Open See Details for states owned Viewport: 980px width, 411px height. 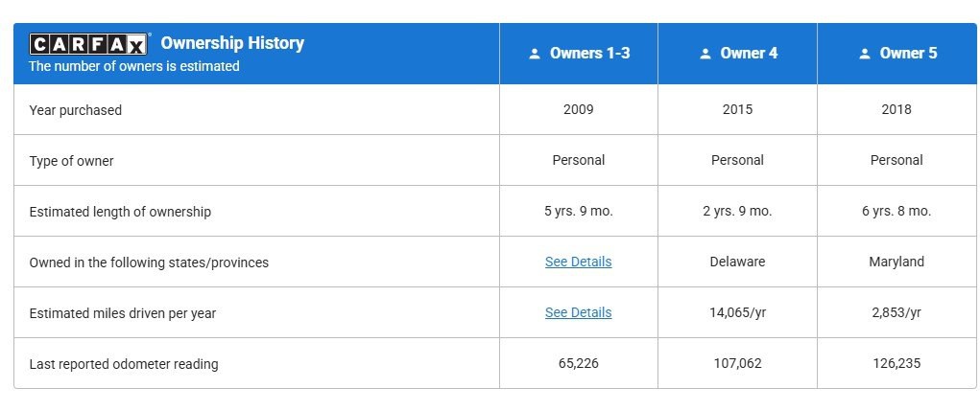coord(578,262)
